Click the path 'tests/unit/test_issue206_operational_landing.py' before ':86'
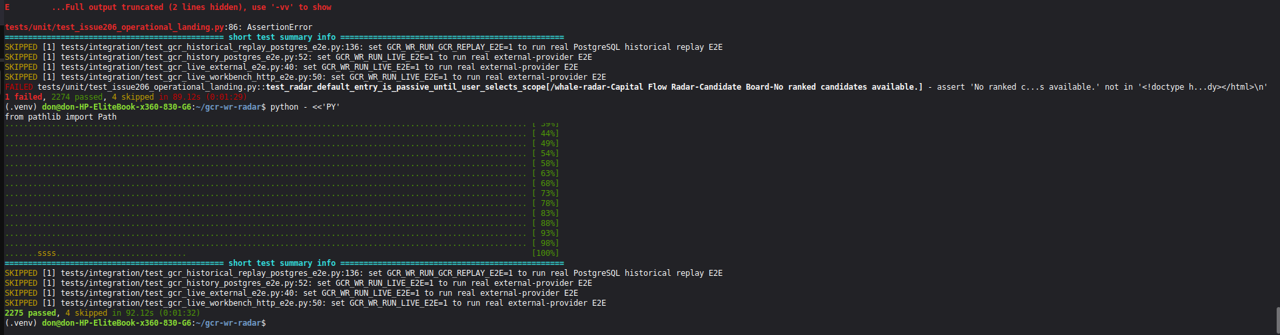 point(115,27)
